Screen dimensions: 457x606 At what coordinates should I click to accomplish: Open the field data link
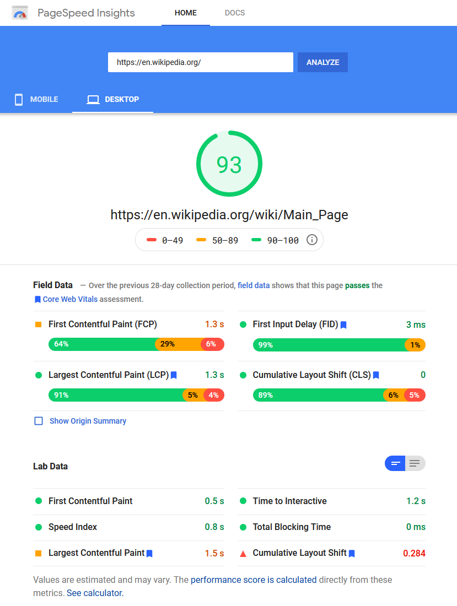(254, 285)
